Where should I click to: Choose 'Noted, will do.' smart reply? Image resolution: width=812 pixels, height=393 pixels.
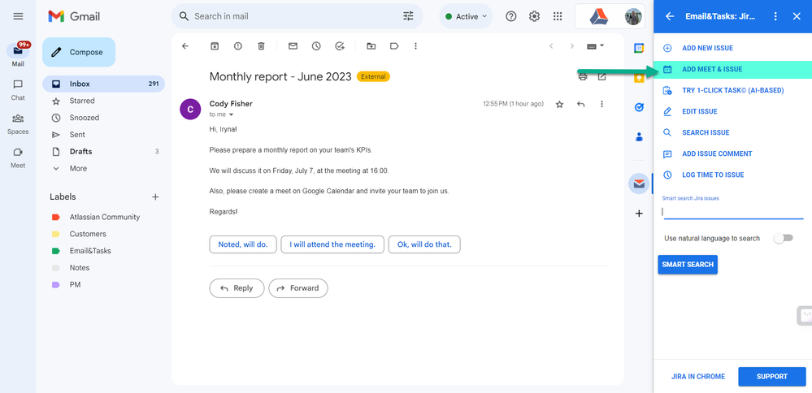click(243, 244)
